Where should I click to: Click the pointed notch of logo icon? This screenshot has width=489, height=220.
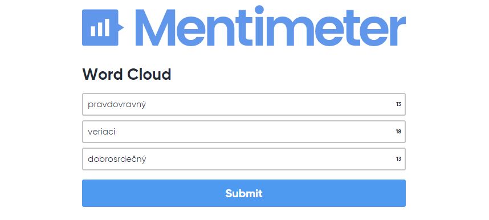[121, 27]
